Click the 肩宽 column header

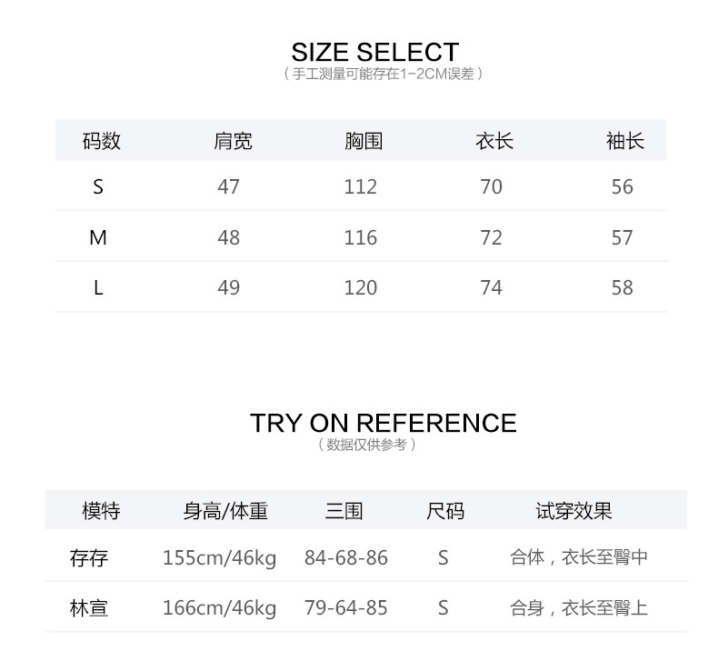[x=234, y=141]
